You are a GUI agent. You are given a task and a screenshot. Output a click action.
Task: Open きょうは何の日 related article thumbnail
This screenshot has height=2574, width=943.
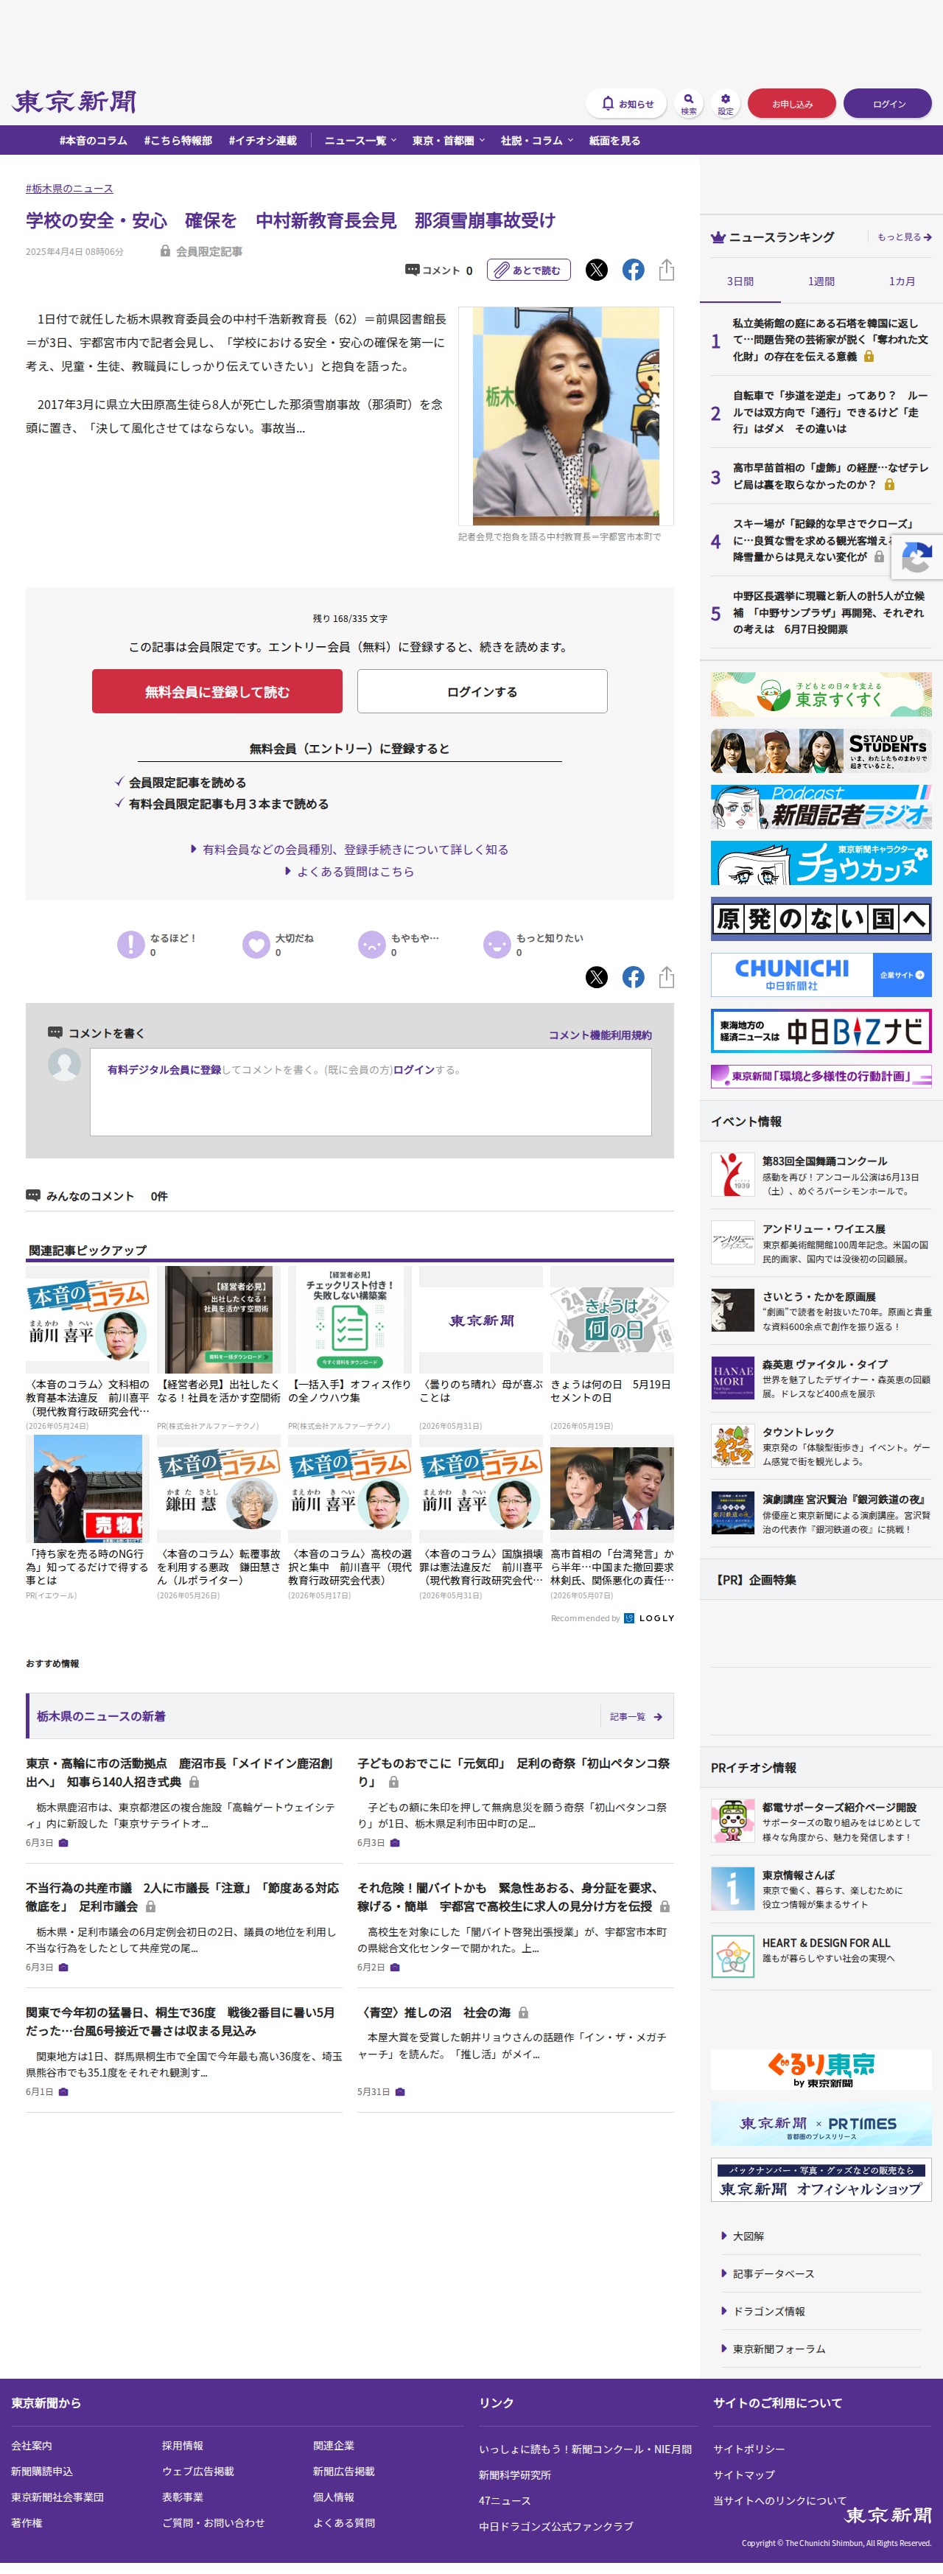[612, 1320]
